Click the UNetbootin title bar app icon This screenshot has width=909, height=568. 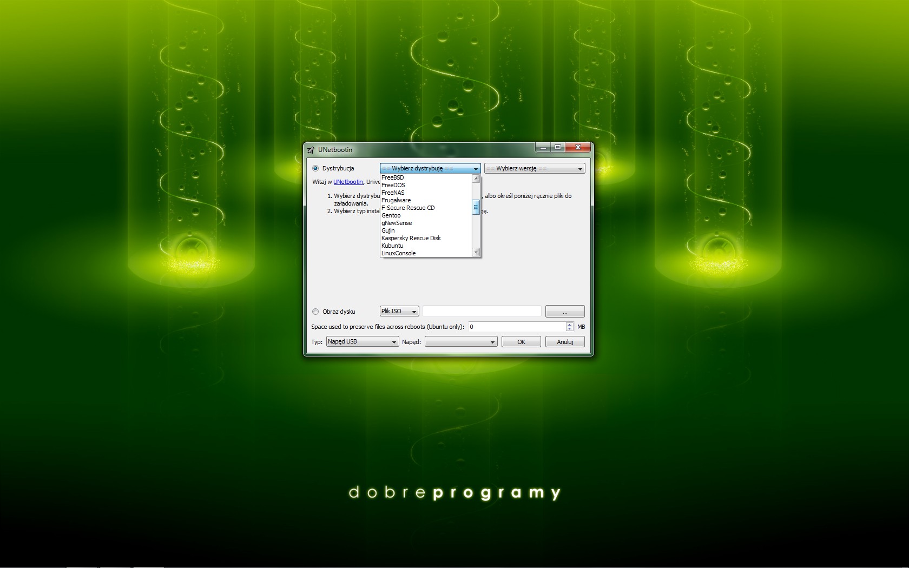click(311, 150)
